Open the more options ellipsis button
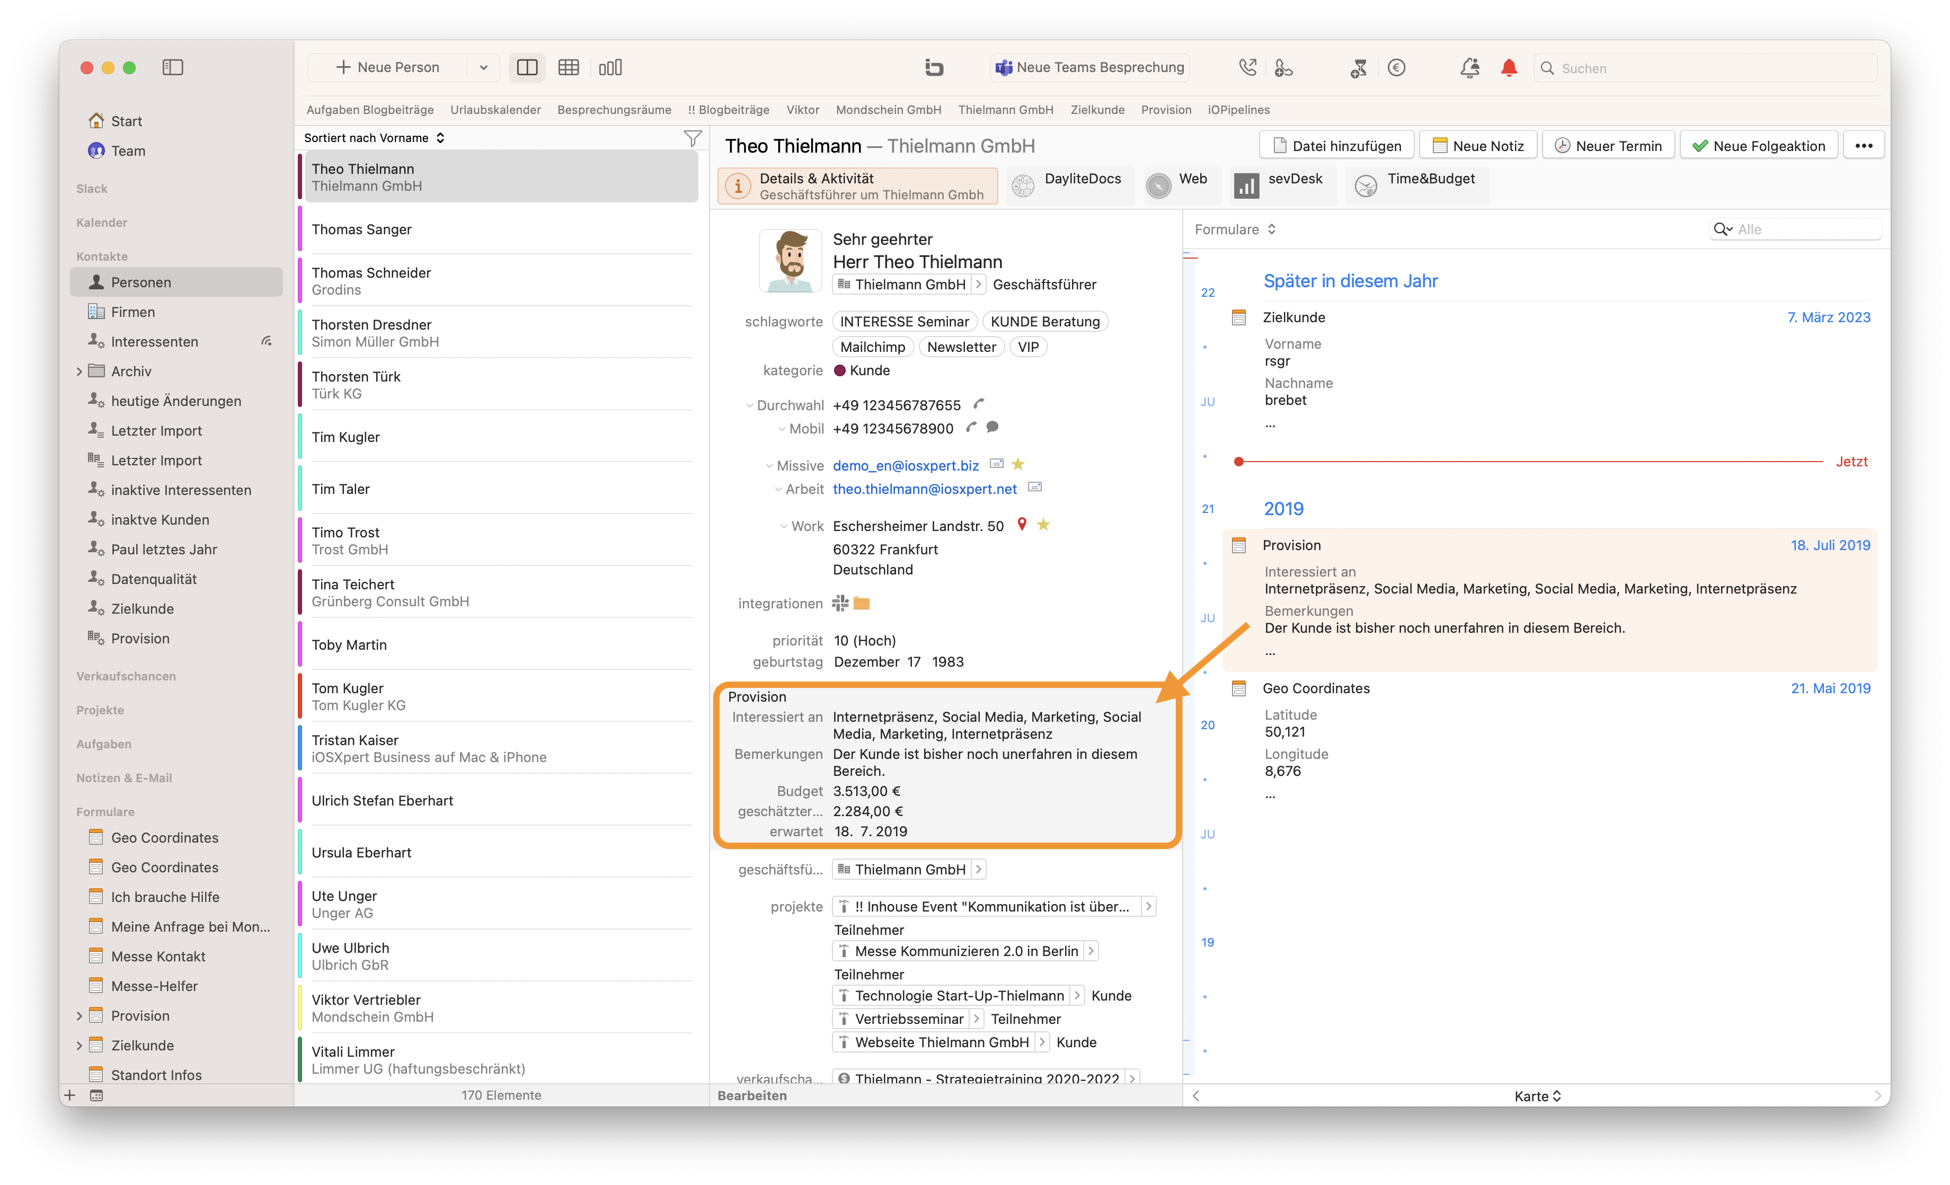The image size is (1950, 1185). (x=1864, y=146)
